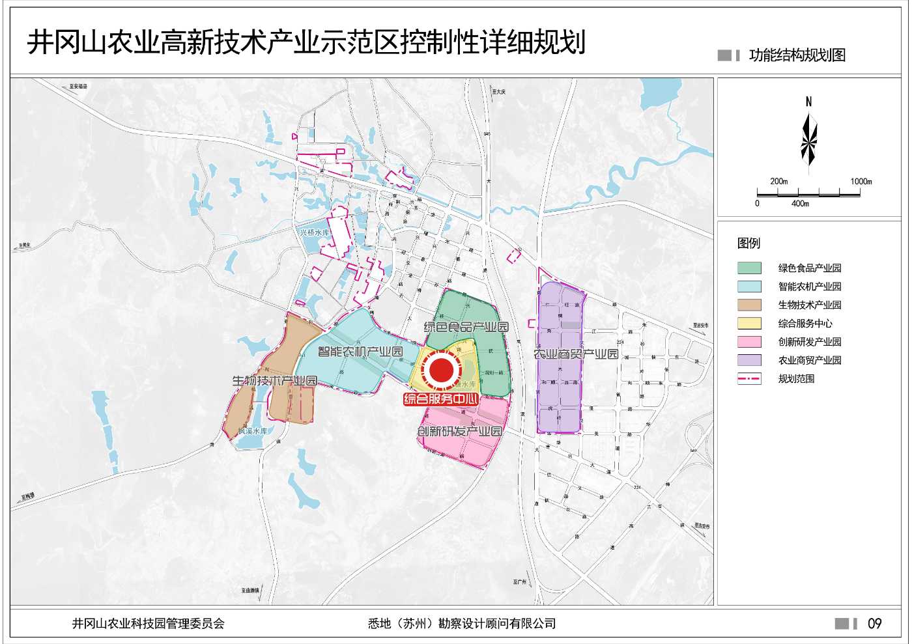Viewport: 912px width, 644px height.
Task: Click the 至大庆 road direction label
Action: (x=499, y=92)
